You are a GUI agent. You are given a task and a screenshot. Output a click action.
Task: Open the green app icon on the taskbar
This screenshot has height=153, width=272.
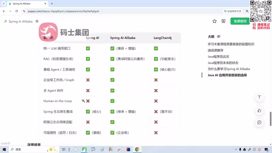point(84,149)
